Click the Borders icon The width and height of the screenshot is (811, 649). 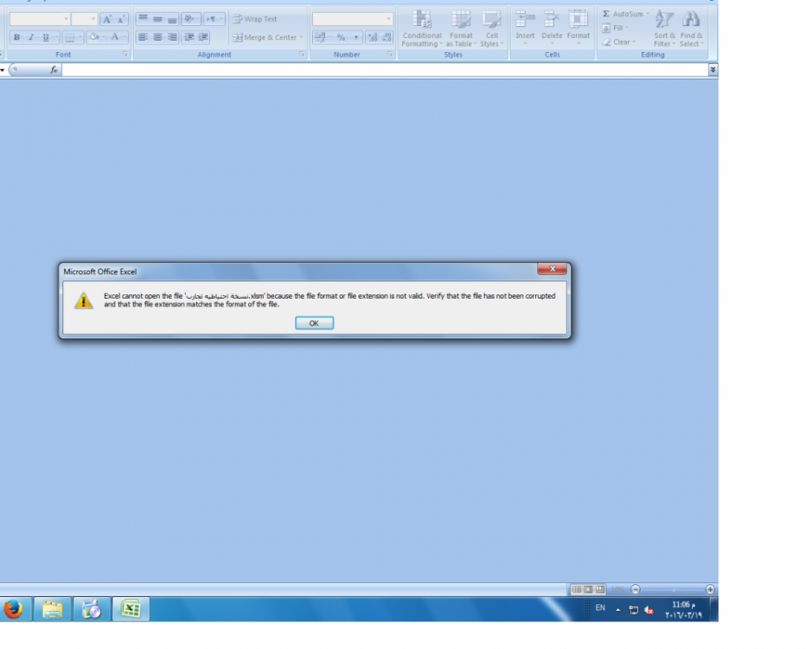(70, 37)
